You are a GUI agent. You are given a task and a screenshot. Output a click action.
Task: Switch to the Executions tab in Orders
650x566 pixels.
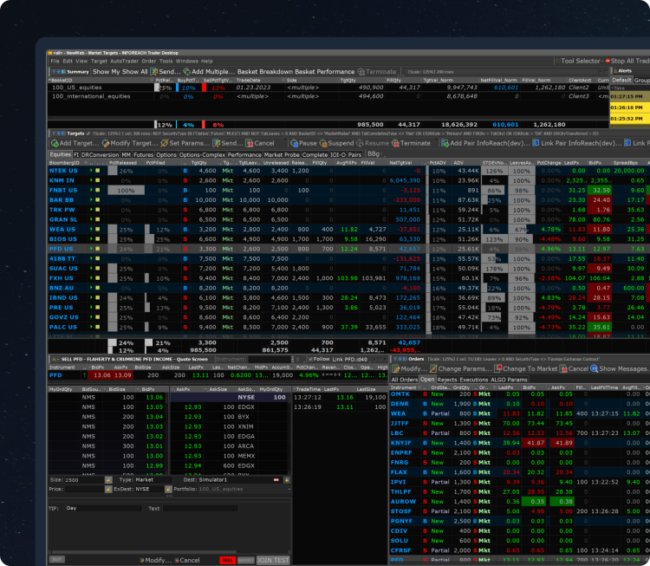point(476,380)
